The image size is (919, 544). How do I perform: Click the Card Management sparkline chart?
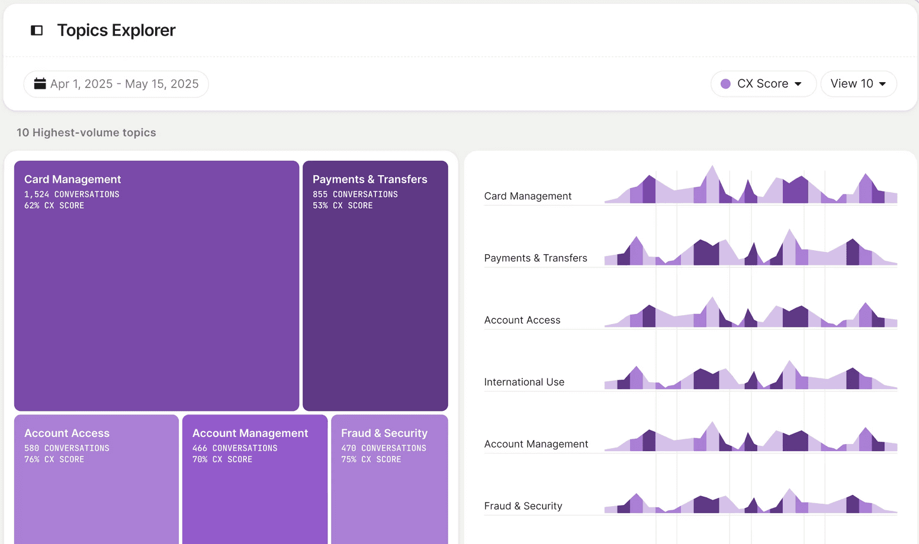[751, 184]
